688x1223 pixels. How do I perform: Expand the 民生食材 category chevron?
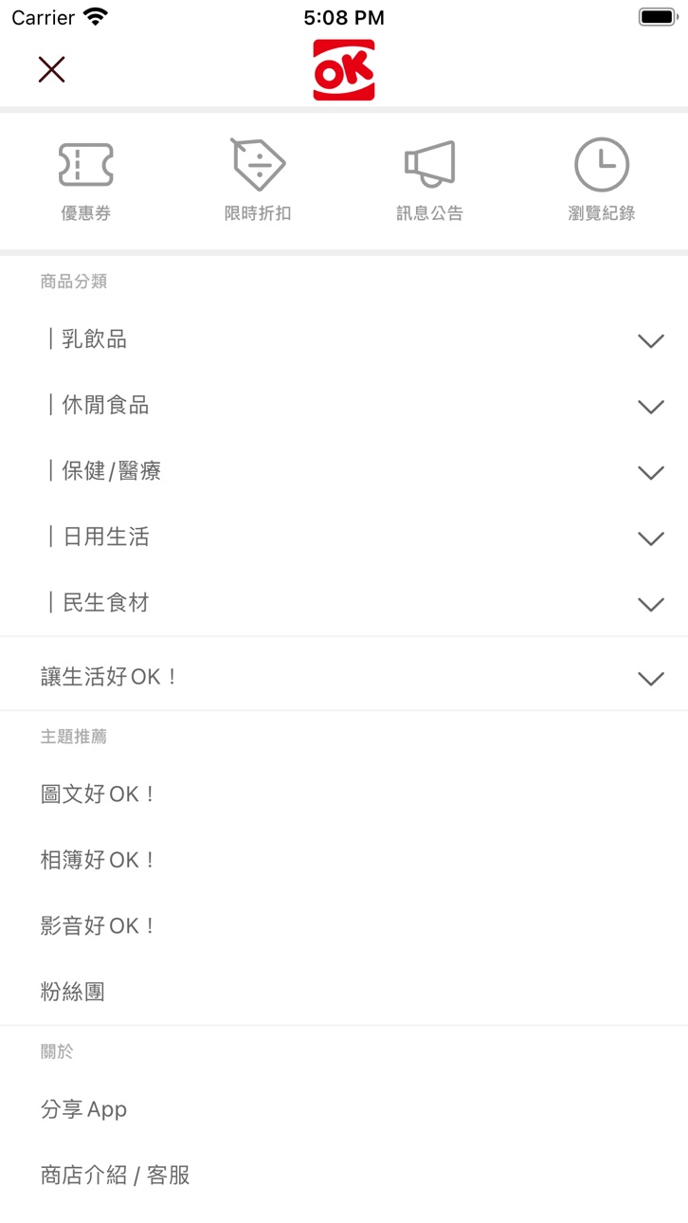651,605
